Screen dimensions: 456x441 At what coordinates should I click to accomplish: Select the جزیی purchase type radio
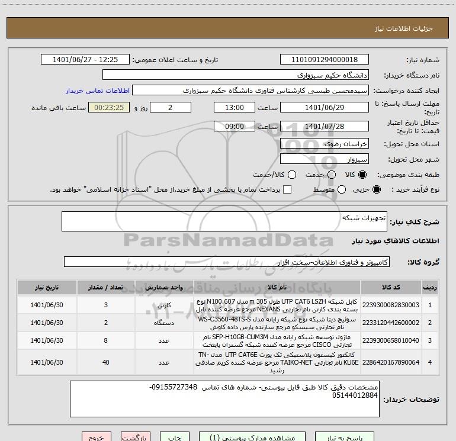pos(376,189)
